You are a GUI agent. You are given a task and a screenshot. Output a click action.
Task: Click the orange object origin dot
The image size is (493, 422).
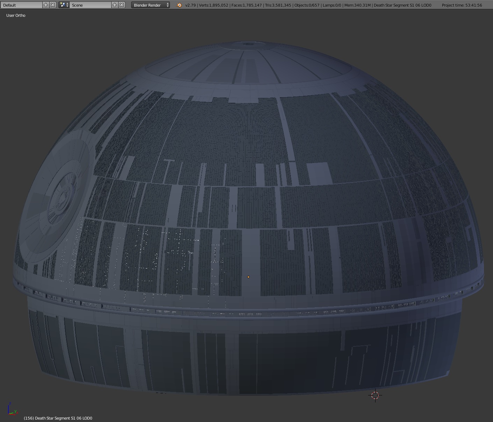click(249, 277)
